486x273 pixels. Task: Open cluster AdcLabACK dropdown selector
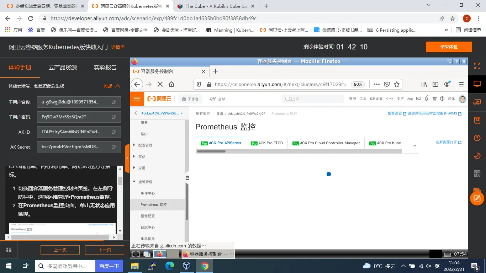point(162,113)
